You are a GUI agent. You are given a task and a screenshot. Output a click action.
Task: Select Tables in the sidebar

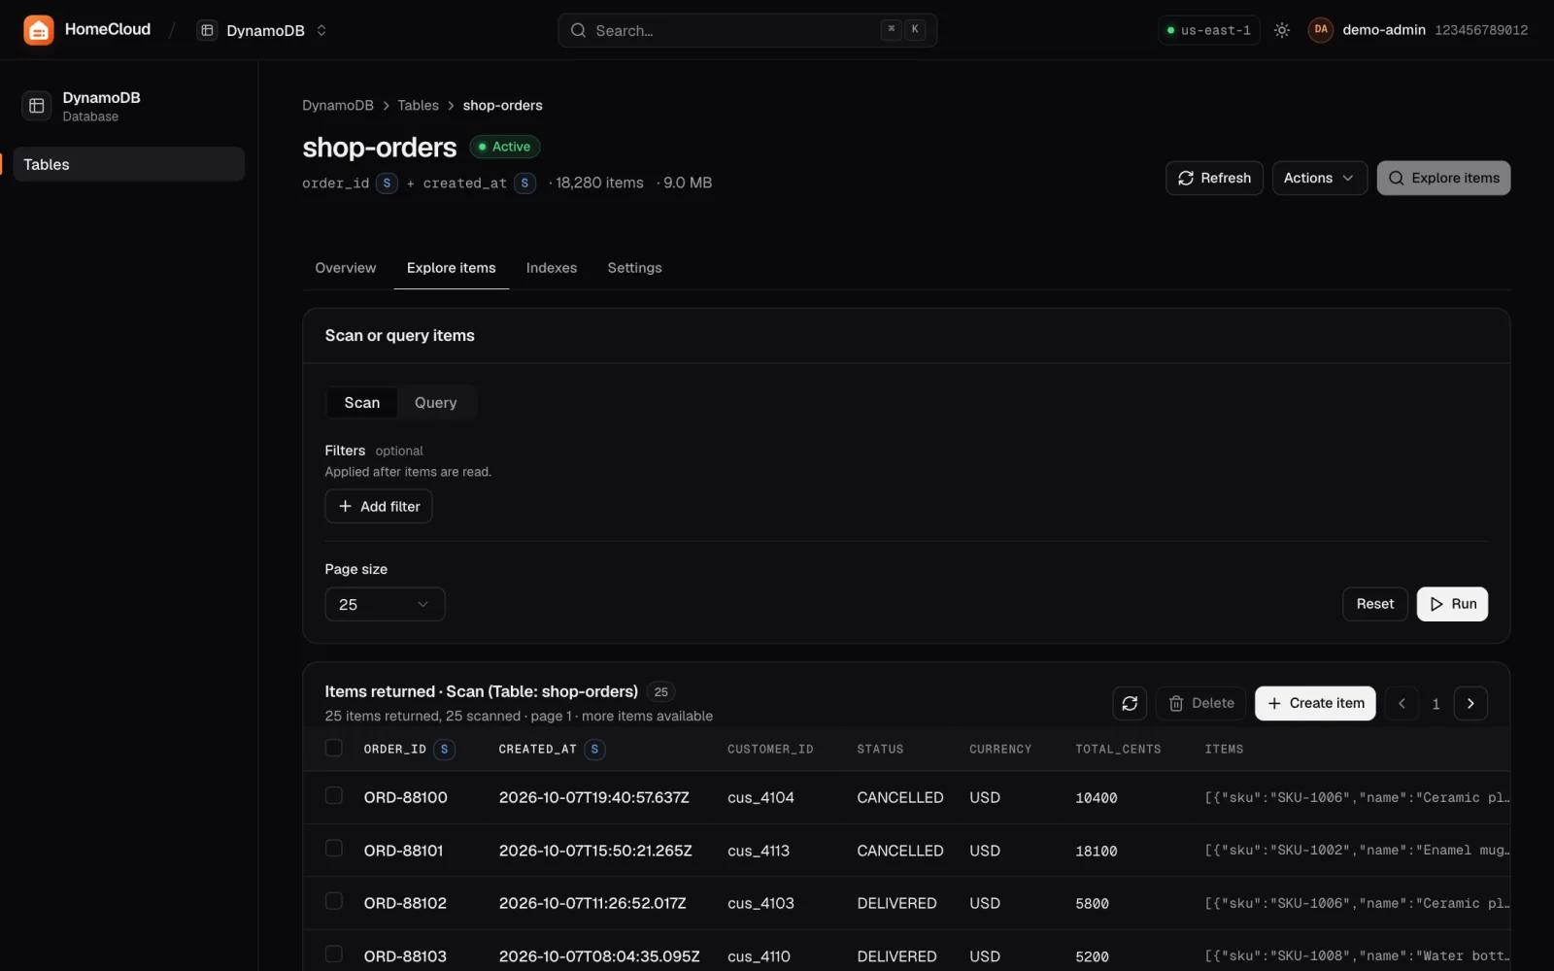tap(129, 164)
